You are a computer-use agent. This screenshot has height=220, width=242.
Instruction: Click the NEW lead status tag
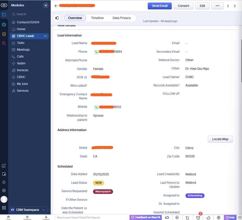click(98, 183)
